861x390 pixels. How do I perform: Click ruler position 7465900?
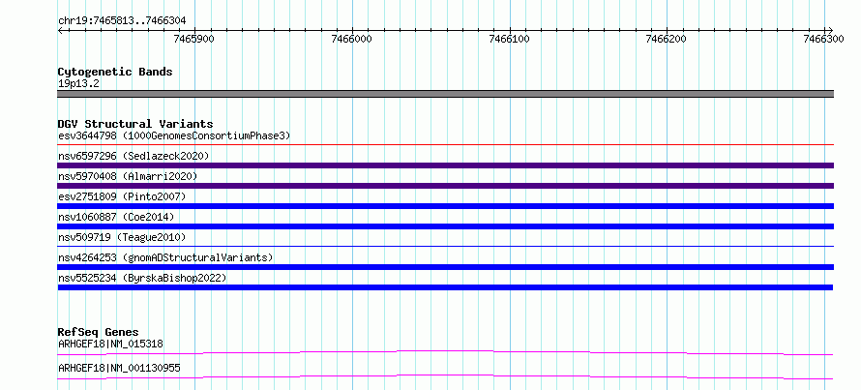point(193,39)
